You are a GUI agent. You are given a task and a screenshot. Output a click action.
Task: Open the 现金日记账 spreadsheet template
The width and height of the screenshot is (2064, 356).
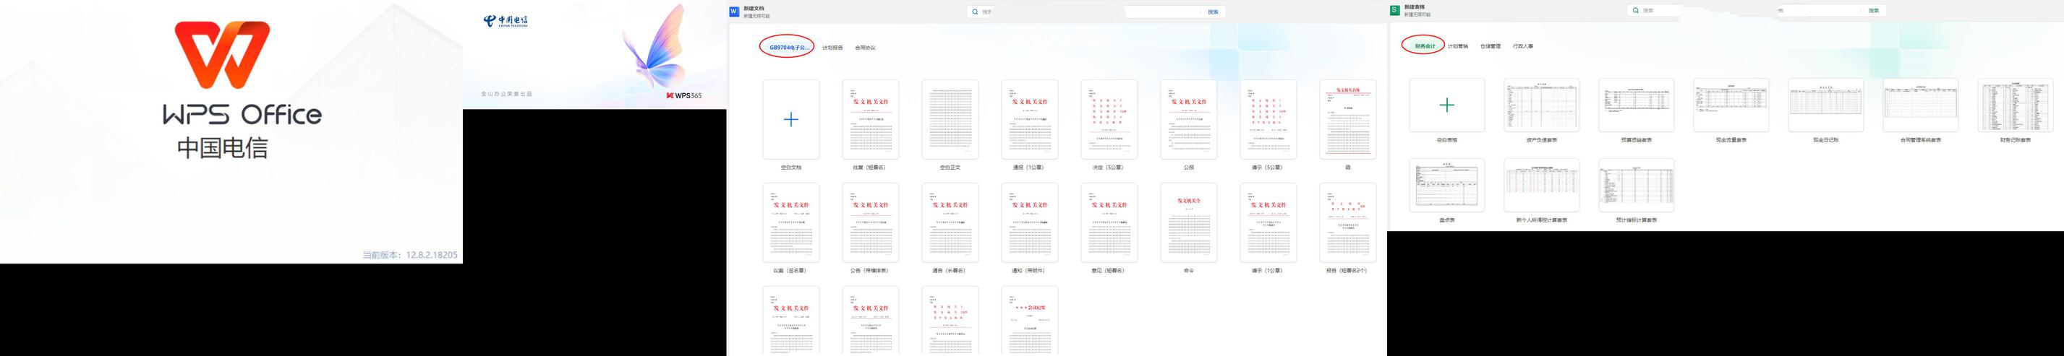coord(1825,105)
